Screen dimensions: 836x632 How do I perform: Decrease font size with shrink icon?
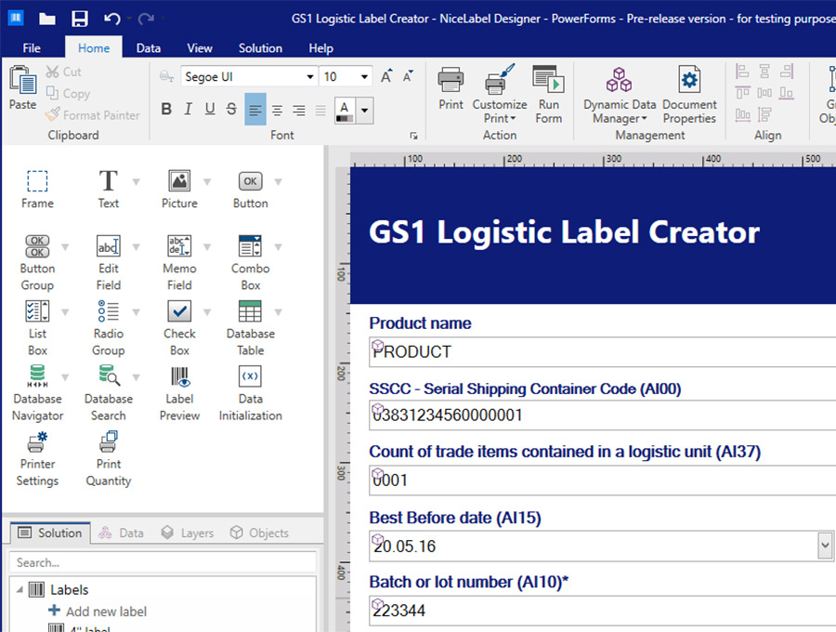tap(408, 76)
